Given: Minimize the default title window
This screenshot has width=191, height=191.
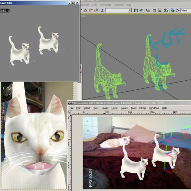Looking at the screenshot, I should pos(69,3).
